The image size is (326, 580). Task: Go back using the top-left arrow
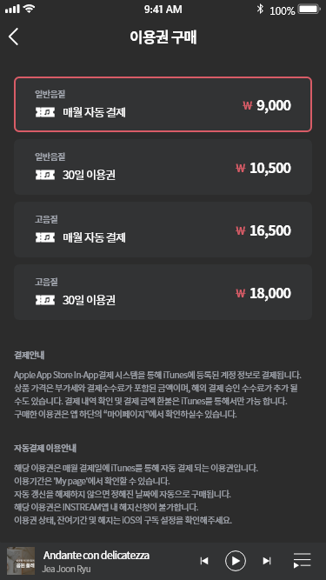point(14,37)
